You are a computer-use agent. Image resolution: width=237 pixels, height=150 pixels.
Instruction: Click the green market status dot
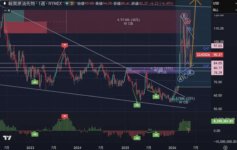click(x=67, y=3)
